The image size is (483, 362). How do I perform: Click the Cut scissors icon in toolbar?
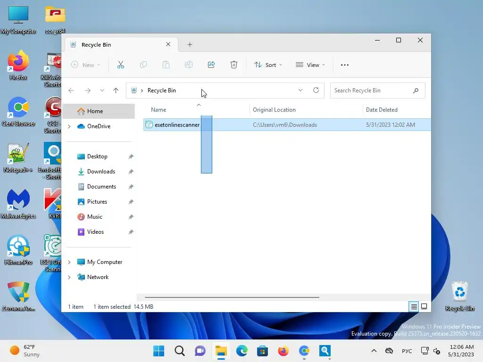click(x=121, y=65)
